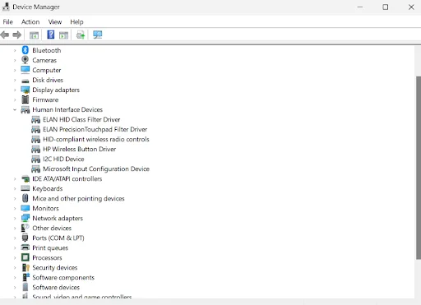This screenshot has height=305, width=421.
Task: Click Scan for hardware changes icon
Action: click(x=97, y=35)
